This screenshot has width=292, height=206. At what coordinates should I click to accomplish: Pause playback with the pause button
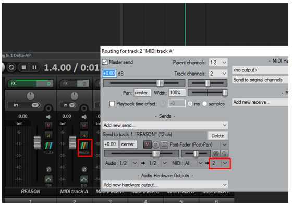pyautogui.click(x=34, y=67)
